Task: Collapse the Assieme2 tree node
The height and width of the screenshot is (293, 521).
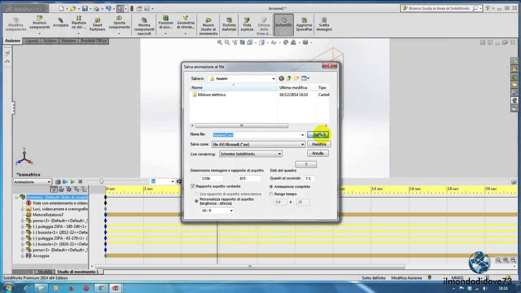Action: point(17,197)
